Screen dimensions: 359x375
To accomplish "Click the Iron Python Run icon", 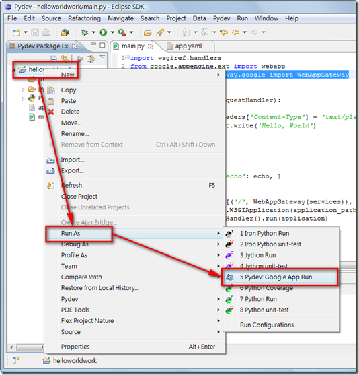I will [229, 233].
